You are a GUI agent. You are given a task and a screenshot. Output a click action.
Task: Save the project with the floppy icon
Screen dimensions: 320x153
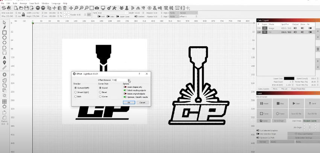coord(26,8)
